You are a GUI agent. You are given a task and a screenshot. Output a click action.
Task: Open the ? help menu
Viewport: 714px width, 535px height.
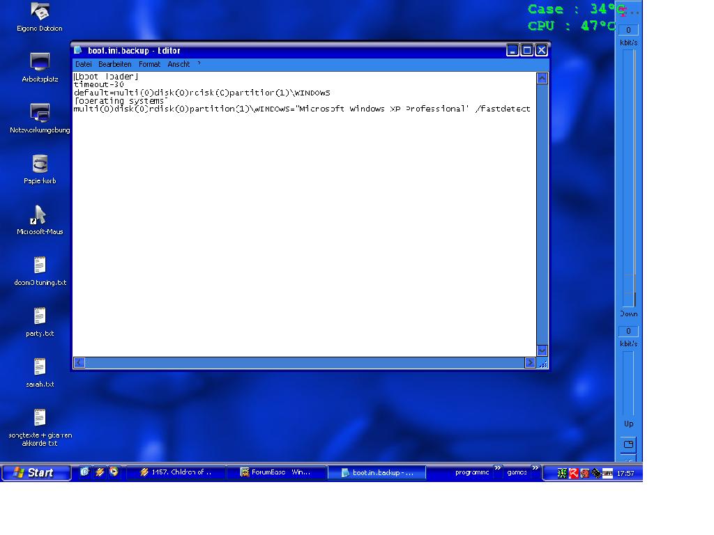pos(199,64)
